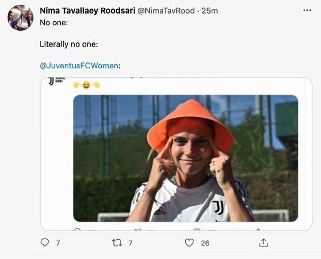321x259 pixels.
Task: View the 7 replies count
Action: (58, 243)
